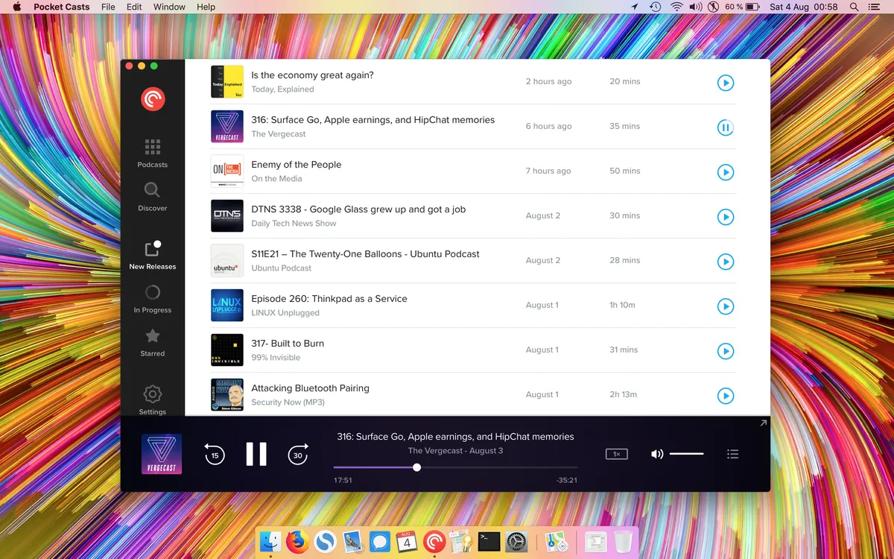Open 99% Invisible podcast thumbnail
894x559 pixels.
tap(227, 350)
